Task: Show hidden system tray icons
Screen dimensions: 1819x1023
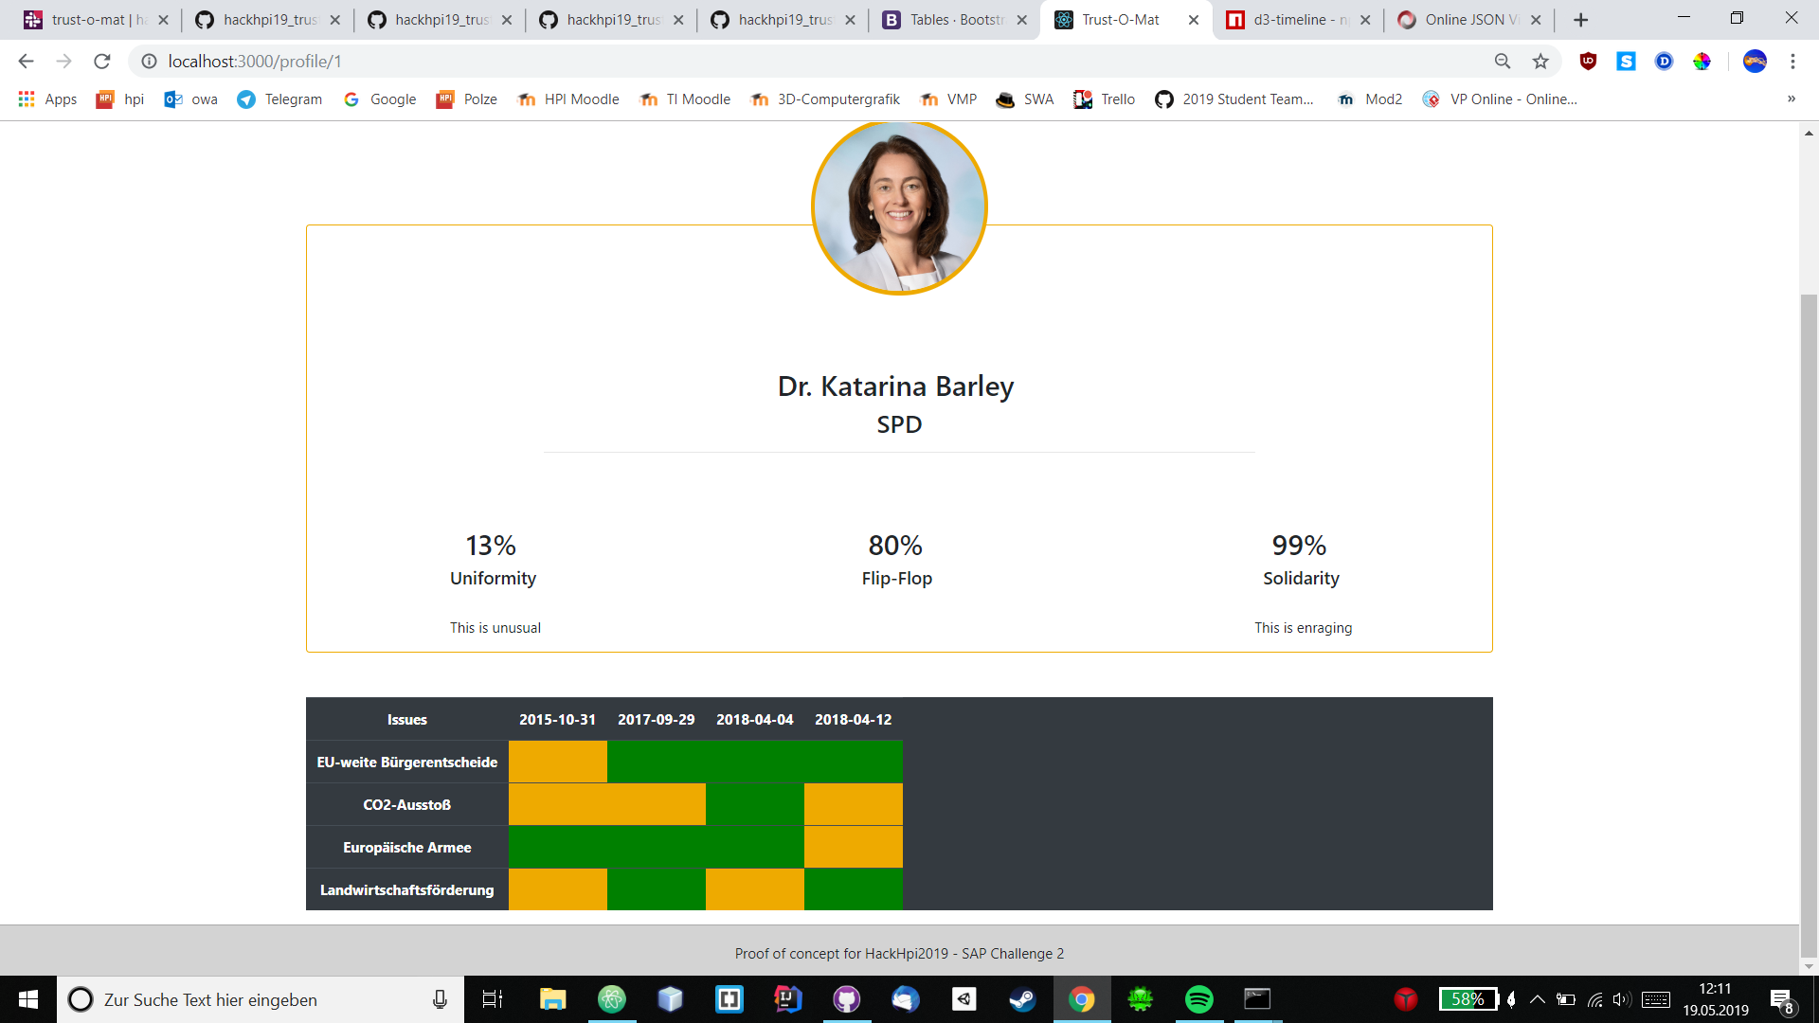Action: (x=1538, y=999)
